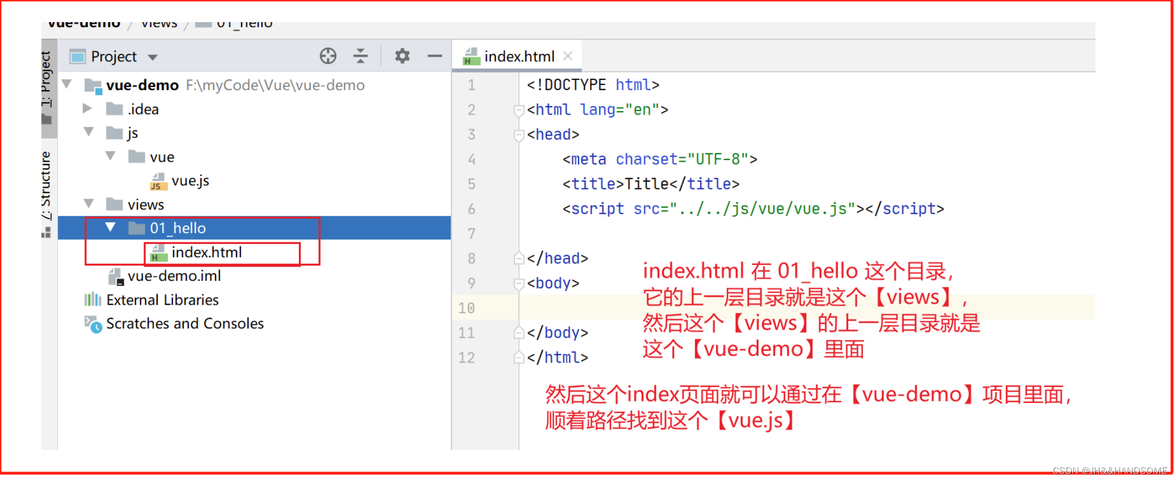This screenshot has width=1176, height=480.
Task: Click the .idea folder icon
Action: [x=114, y=109]
